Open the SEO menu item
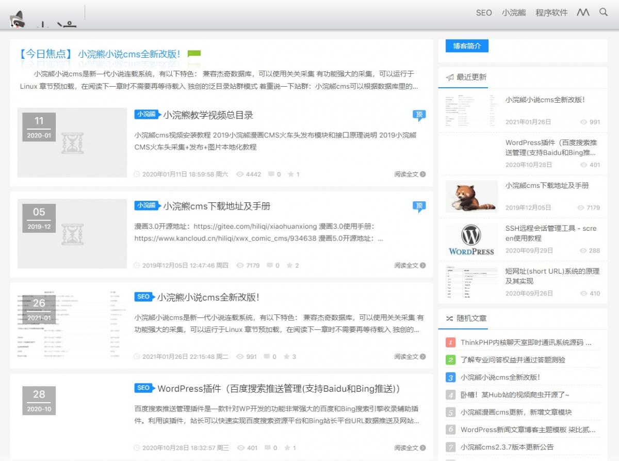The height and width of the screenshot is (461, 619). pyautogui.click(x=484, y=13)
